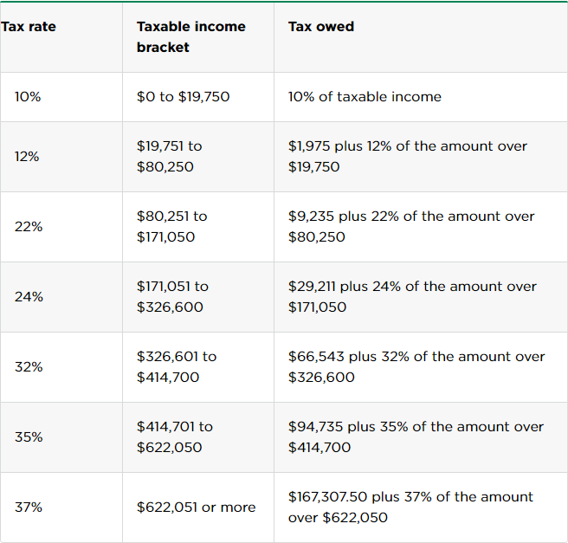
Task: Click the '$29,211 plus 24%' tax owed cell
Action: [x=412, y=297]
